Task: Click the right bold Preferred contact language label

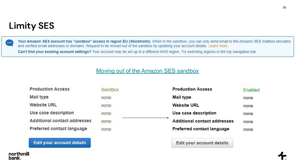Action: [201, 129]
